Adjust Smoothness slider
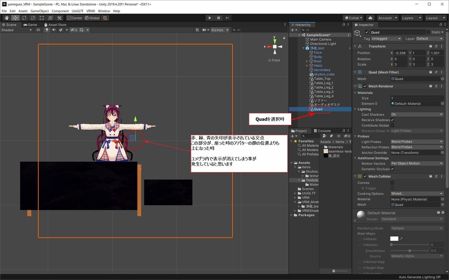The image size is (449, 280). 410,251
